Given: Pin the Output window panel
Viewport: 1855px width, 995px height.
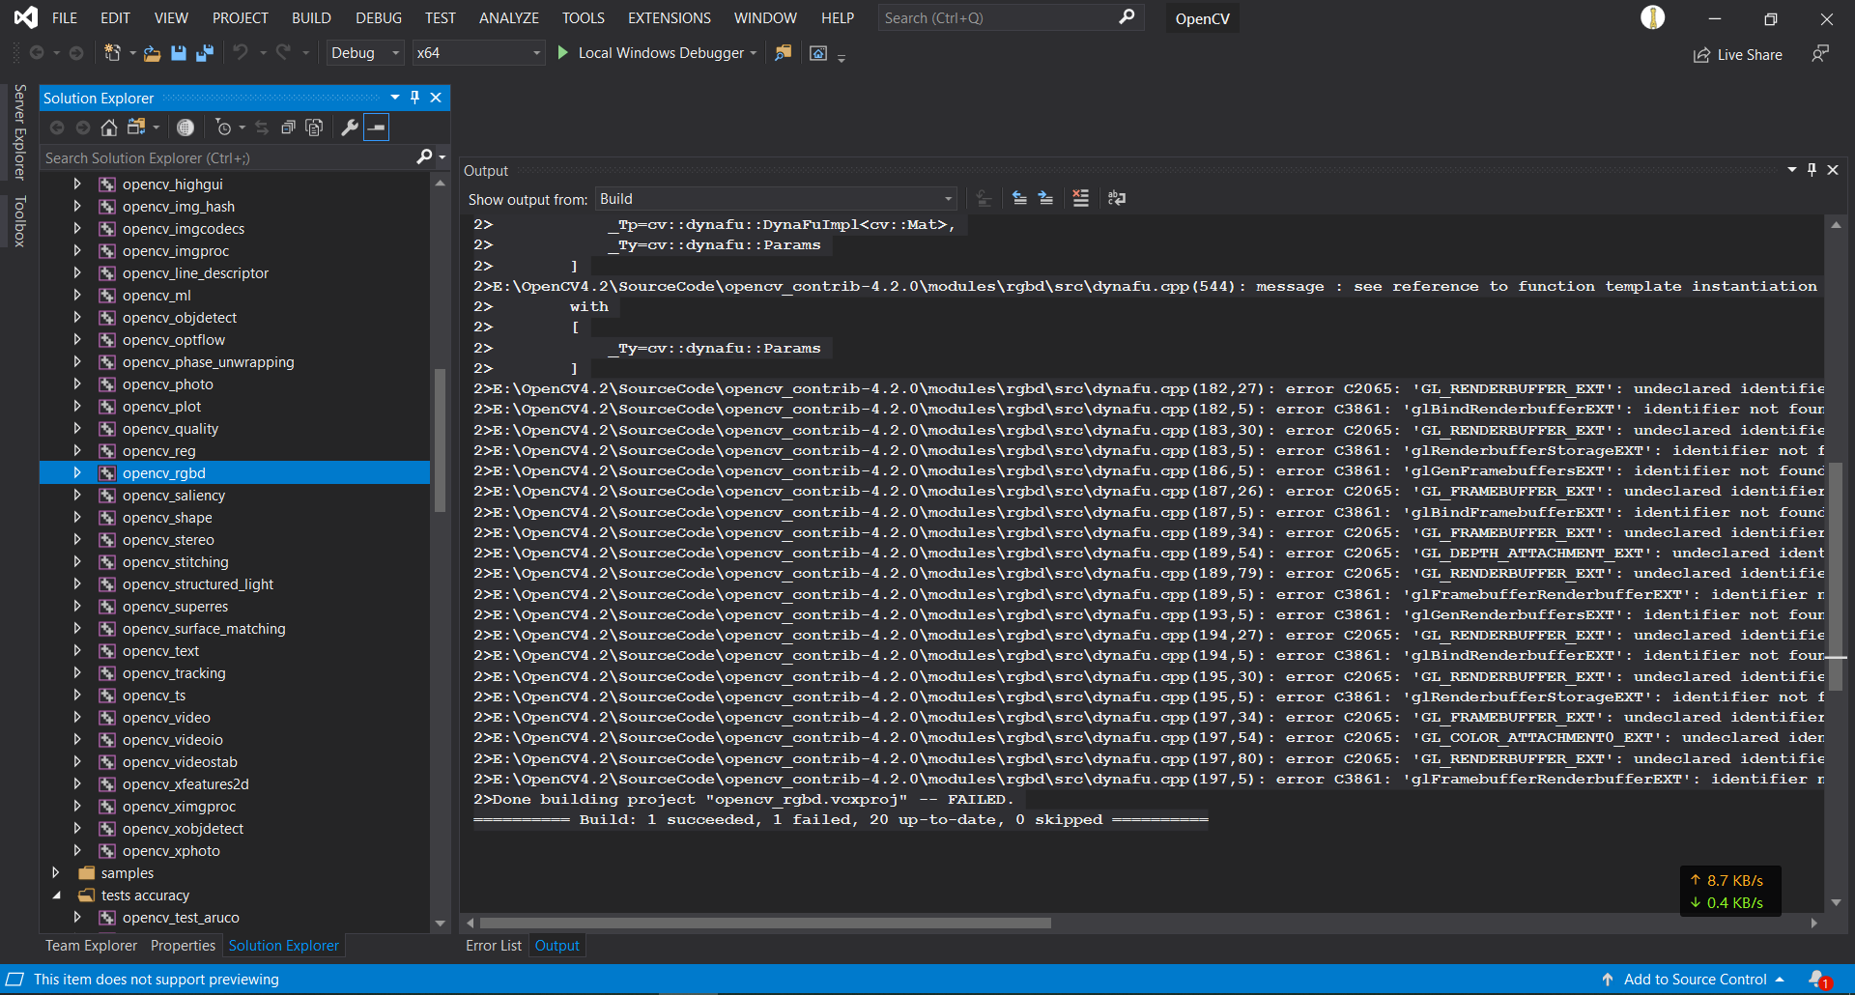Looking at the screenshot, I should click(1812, 170).
